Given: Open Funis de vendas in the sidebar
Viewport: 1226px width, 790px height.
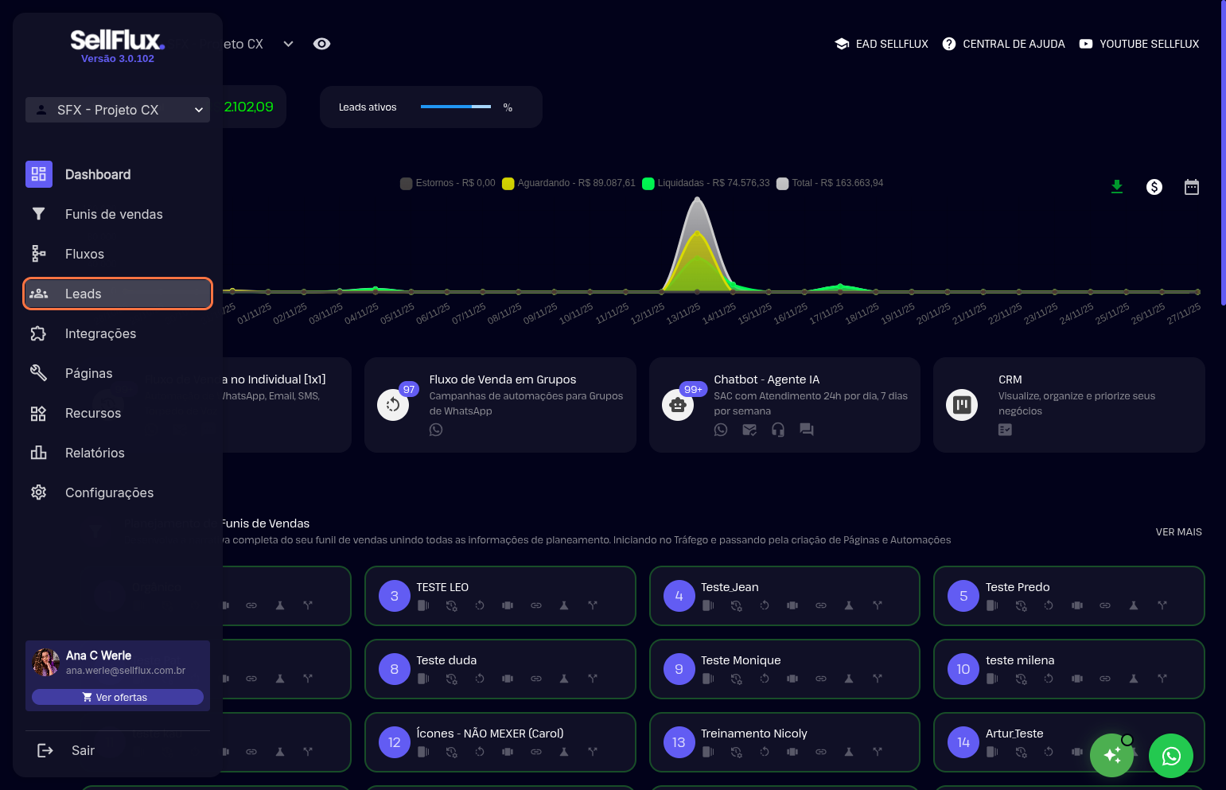Looking at the screenshot, I should (x=113, y=214).
